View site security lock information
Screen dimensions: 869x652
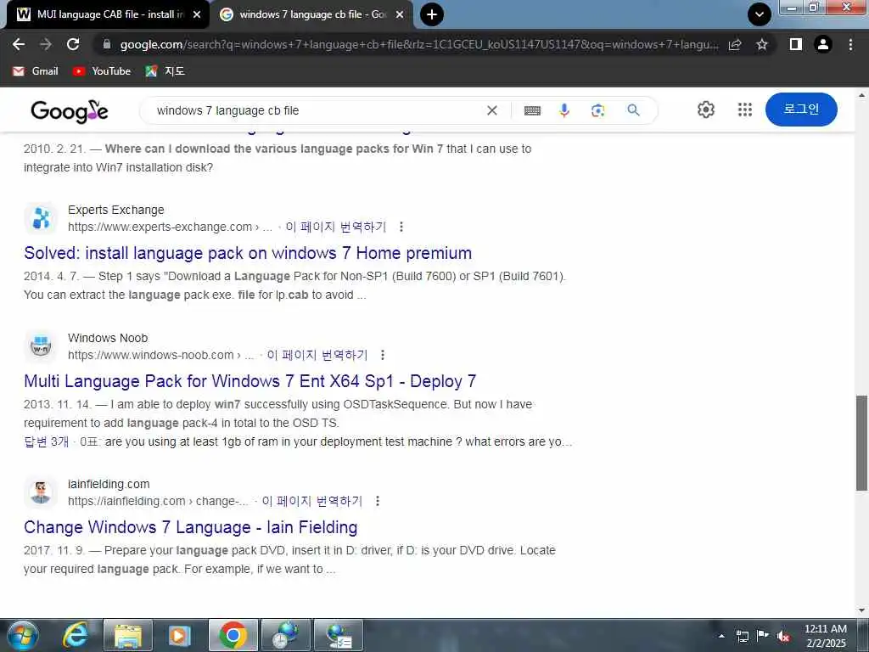point(107,44)
